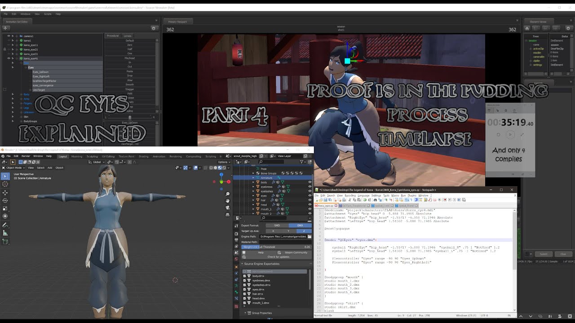Select Blender's Move tool
575x323 pixels.
coord(5,192)
